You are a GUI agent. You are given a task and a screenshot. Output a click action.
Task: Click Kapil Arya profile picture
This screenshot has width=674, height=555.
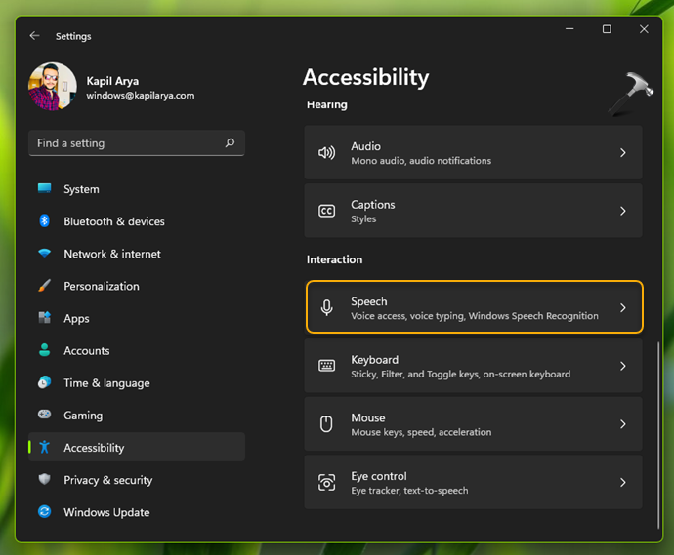click(53, 87)
